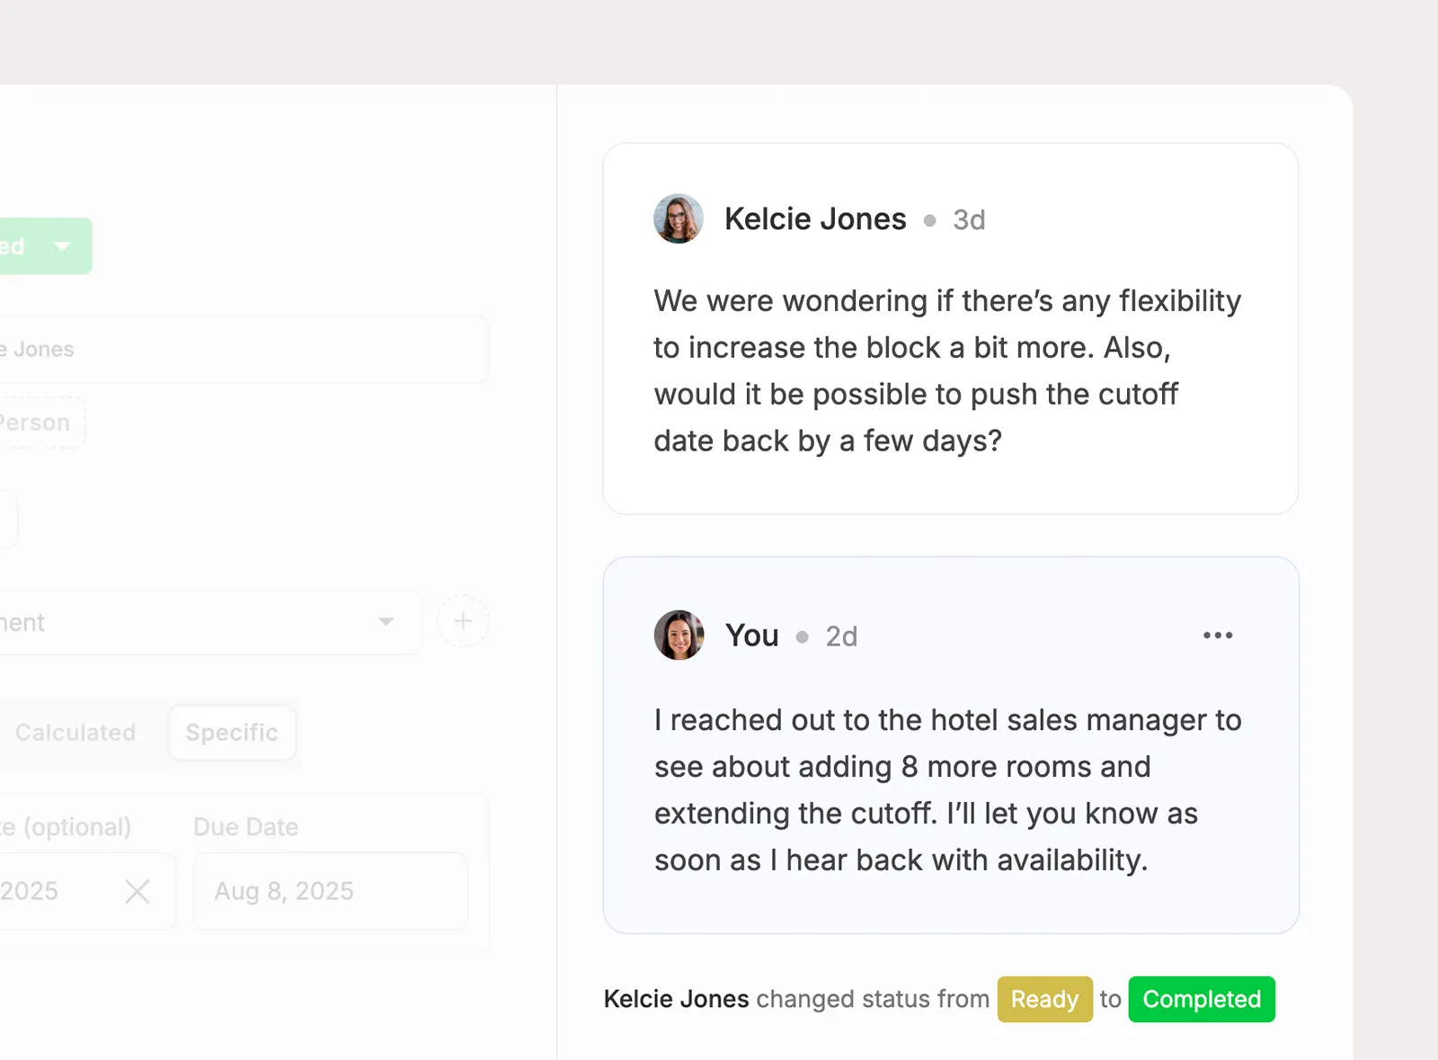
Task: Open the Due Date field Aug 8, 2025
Action: [x=331, y=891]
